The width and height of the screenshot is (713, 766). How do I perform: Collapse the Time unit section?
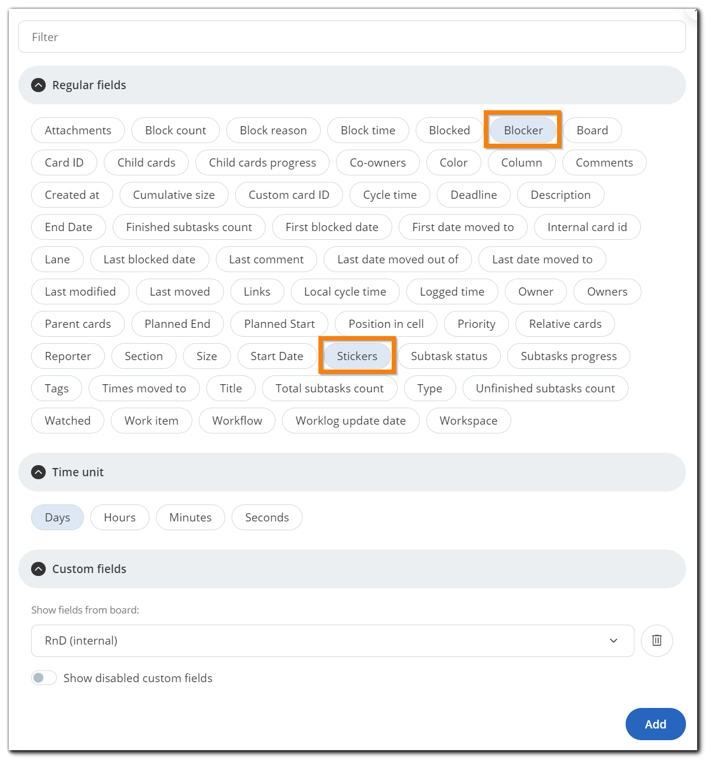tap(39, 472)
